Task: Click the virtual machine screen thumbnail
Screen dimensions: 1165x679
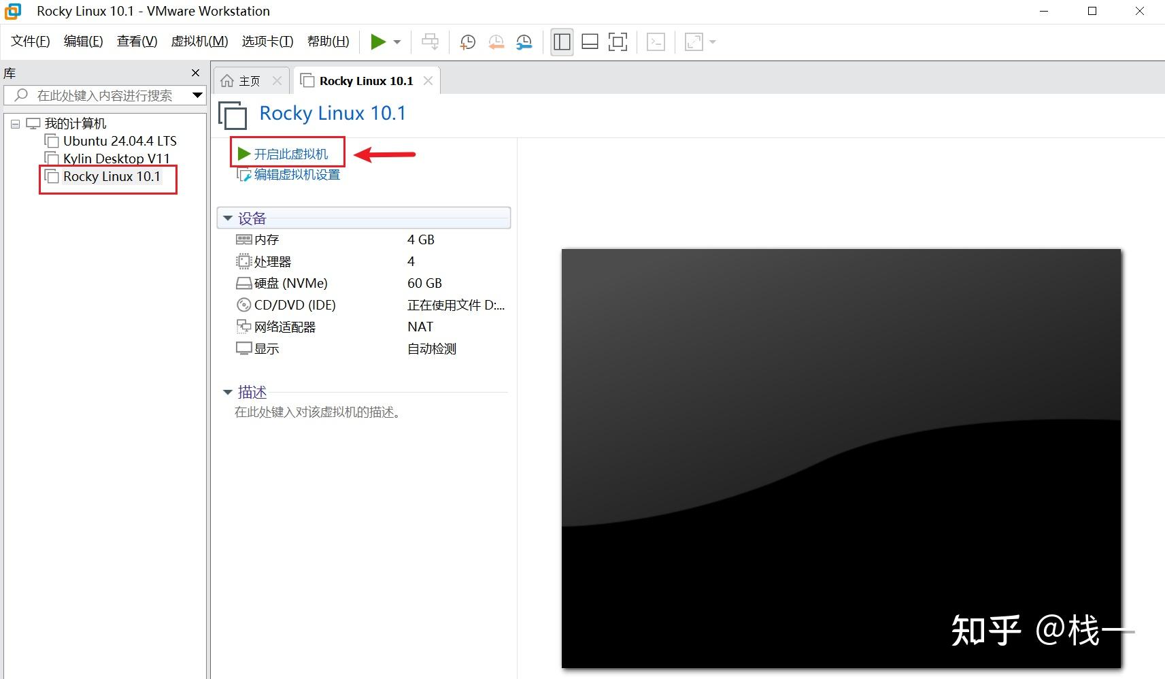Action: (841, 458)
